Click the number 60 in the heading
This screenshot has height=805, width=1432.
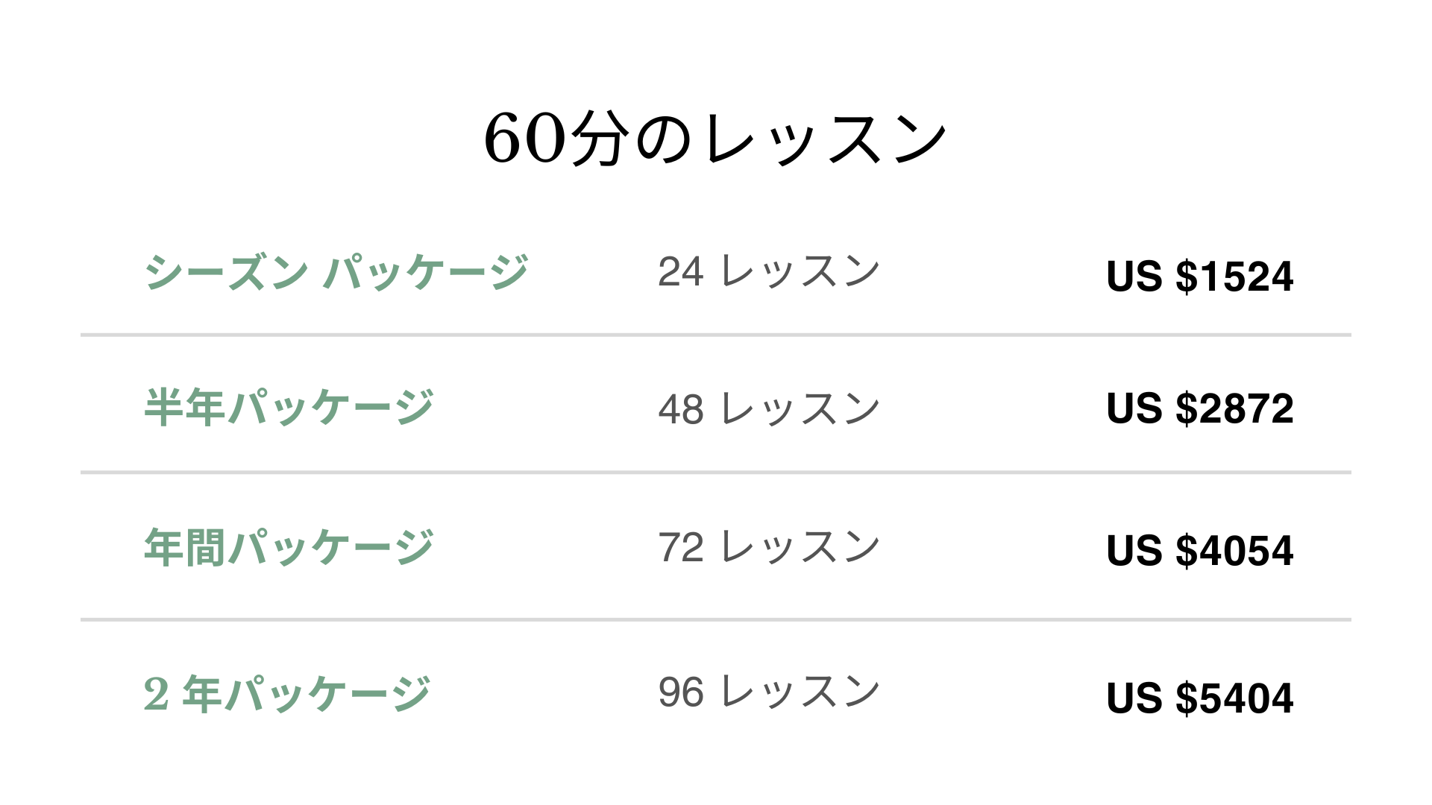point(523,139)
